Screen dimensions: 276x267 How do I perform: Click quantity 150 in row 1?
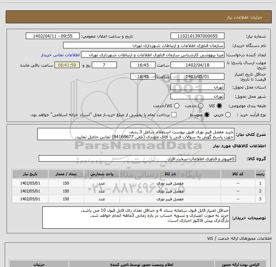[x=66, y=183]
